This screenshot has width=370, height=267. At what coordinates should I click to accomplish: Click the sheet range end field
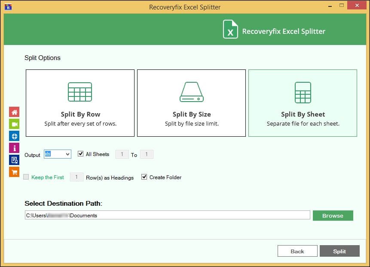tap(147, 154)
